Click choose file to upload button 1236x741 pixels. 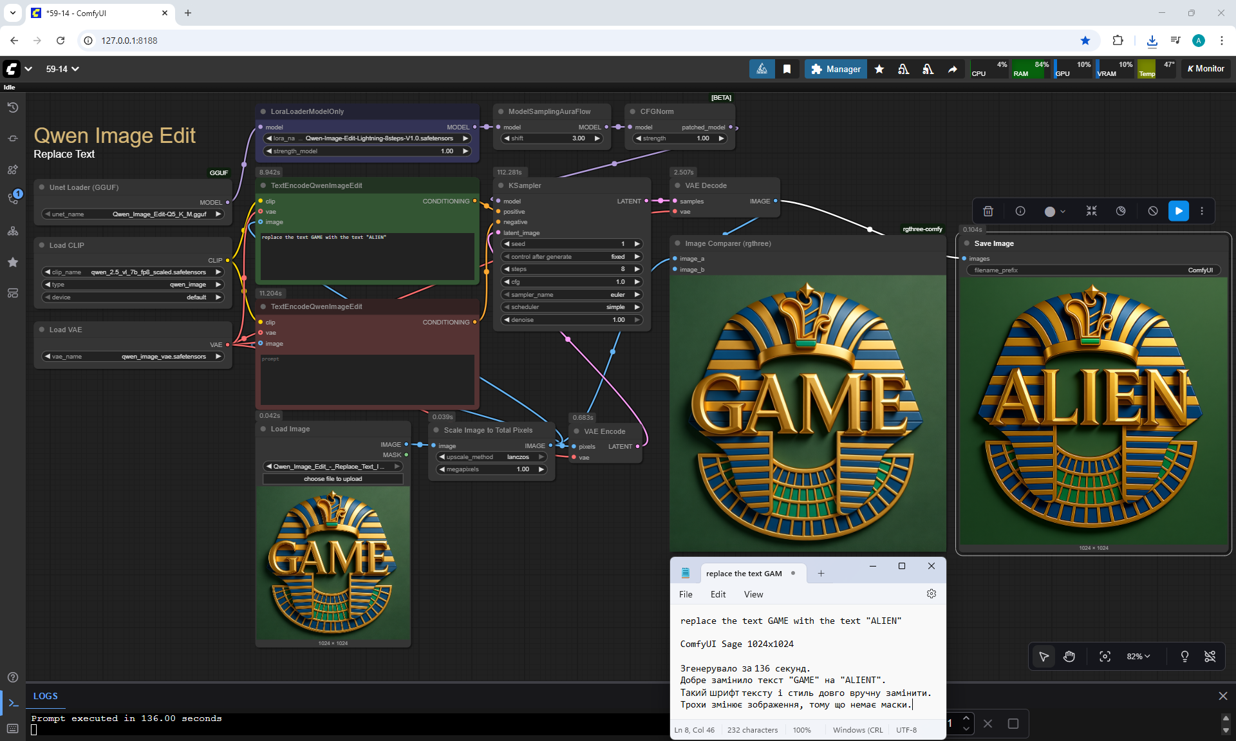point(333,479)
